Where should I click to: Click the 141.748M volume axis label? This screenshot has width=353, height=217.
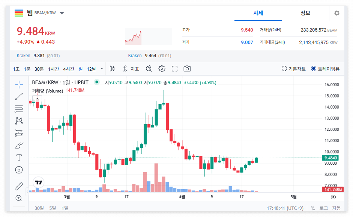click(333, 190)
